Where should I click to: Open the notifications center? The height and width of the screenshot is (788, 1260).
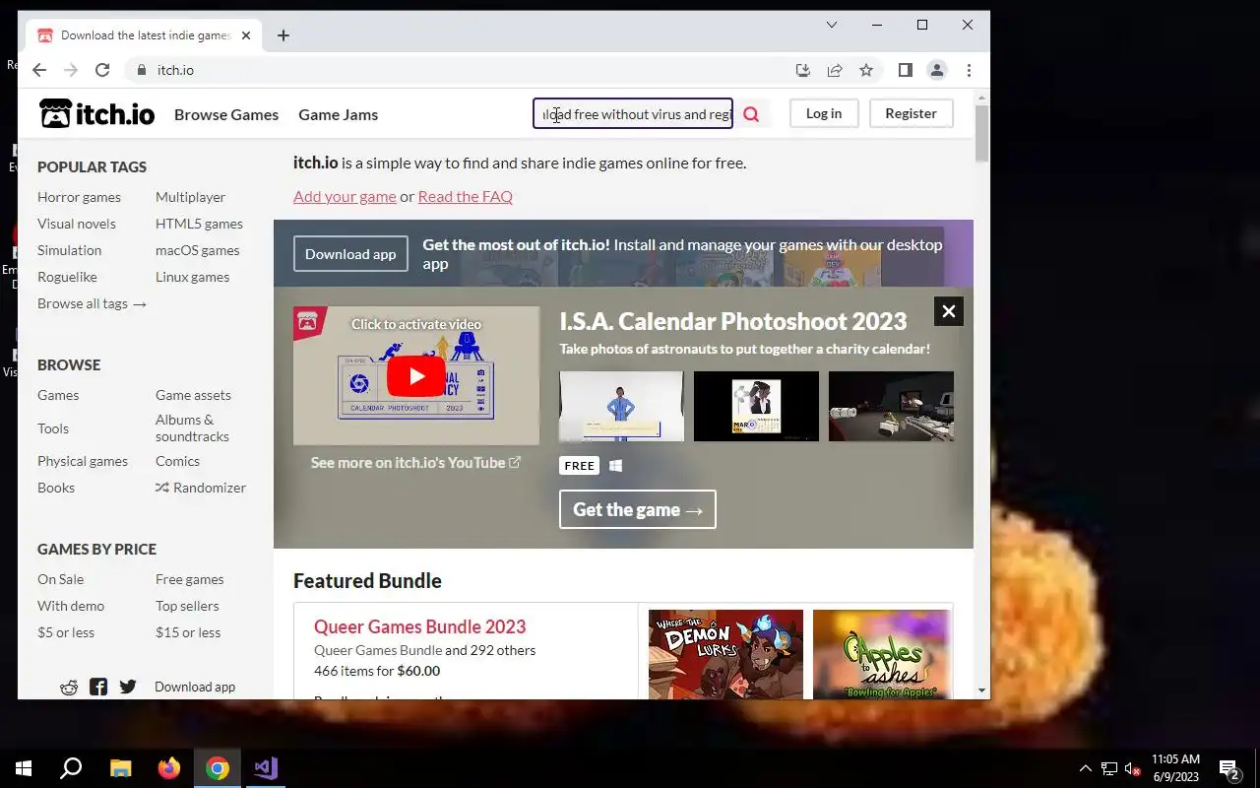pyautogui.click(x=1228, y=768)
